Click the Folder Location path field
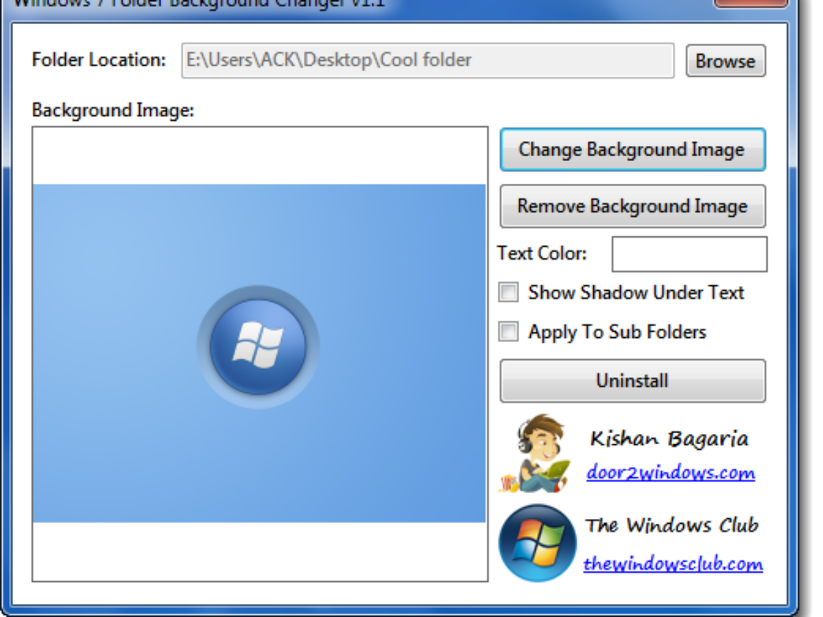Screen dimensions: 823x617 coord(428,60)
